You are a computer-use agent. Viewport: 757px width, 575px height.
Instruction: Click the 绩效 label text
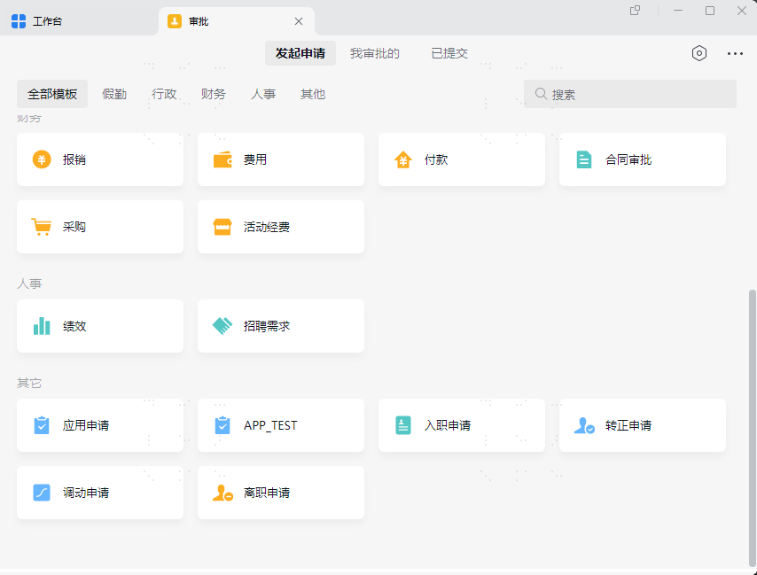tap(74, 326)
